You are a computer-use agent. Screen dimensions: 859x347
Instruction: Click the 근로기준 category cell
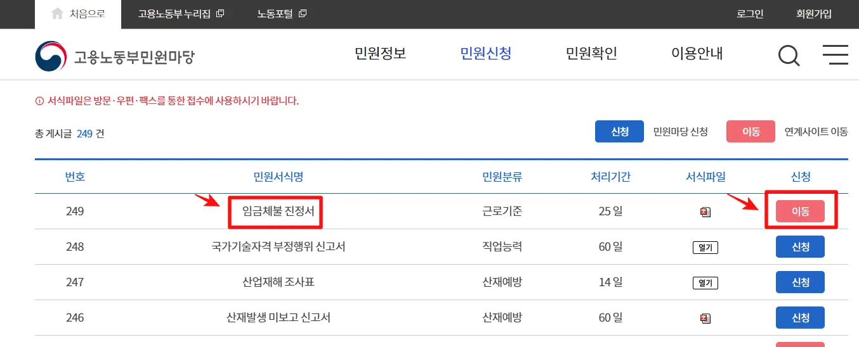(x=502, y=211)
